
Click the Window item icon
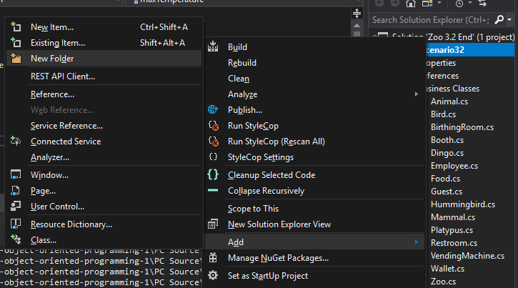[x=16, y=174]
